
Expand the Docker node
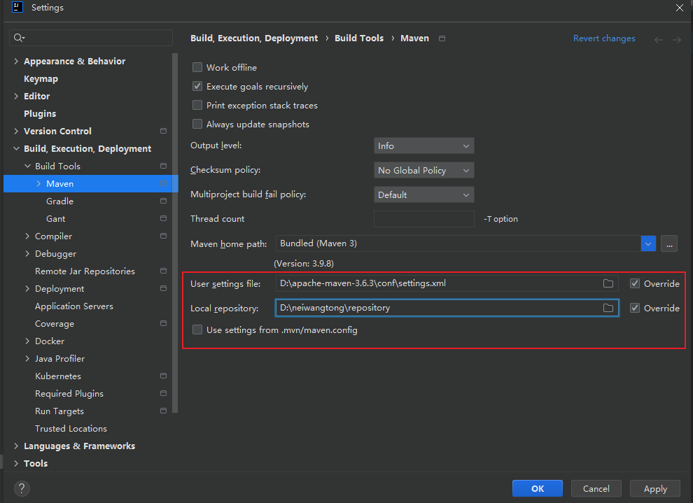[x=27, y=341]
